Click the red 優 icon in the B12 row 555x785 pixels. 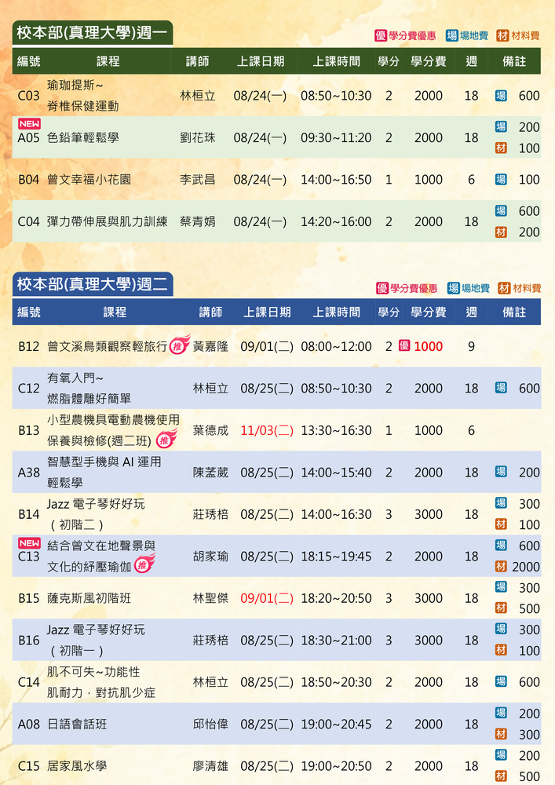tap(404, 345)
